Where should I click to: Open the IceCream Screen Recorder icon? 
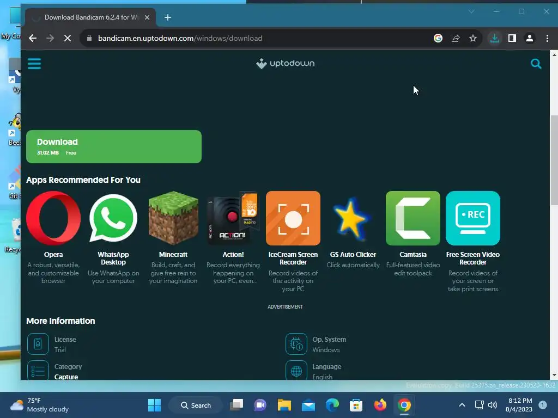(x=293, y=218)
